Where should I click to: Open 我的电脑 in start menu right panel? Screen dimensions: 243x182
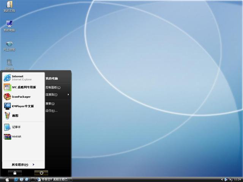(x=52, y=78)
